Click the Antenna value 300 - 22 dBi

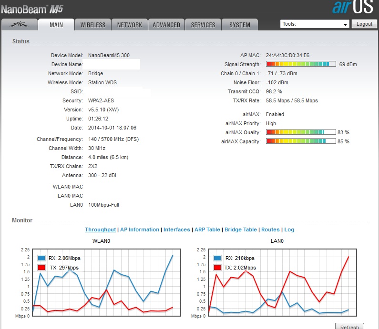click(102, 176)
